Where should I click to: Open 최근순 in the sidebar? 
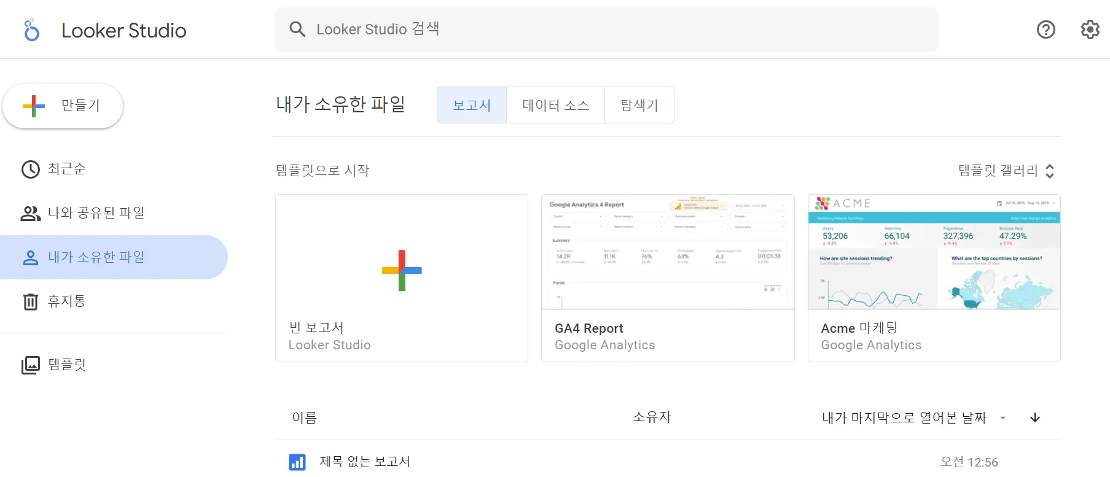114,169
